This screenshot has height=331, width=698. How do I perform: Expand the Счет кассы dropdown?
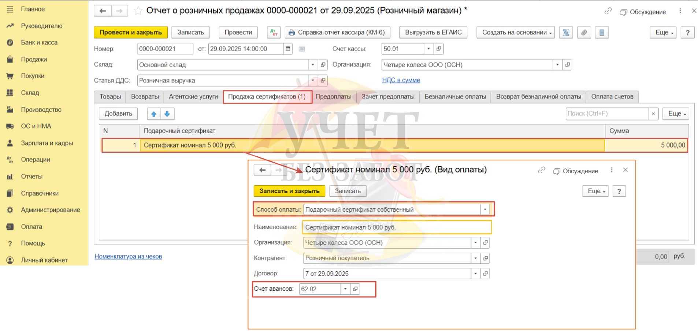click(x=428, y=49)
